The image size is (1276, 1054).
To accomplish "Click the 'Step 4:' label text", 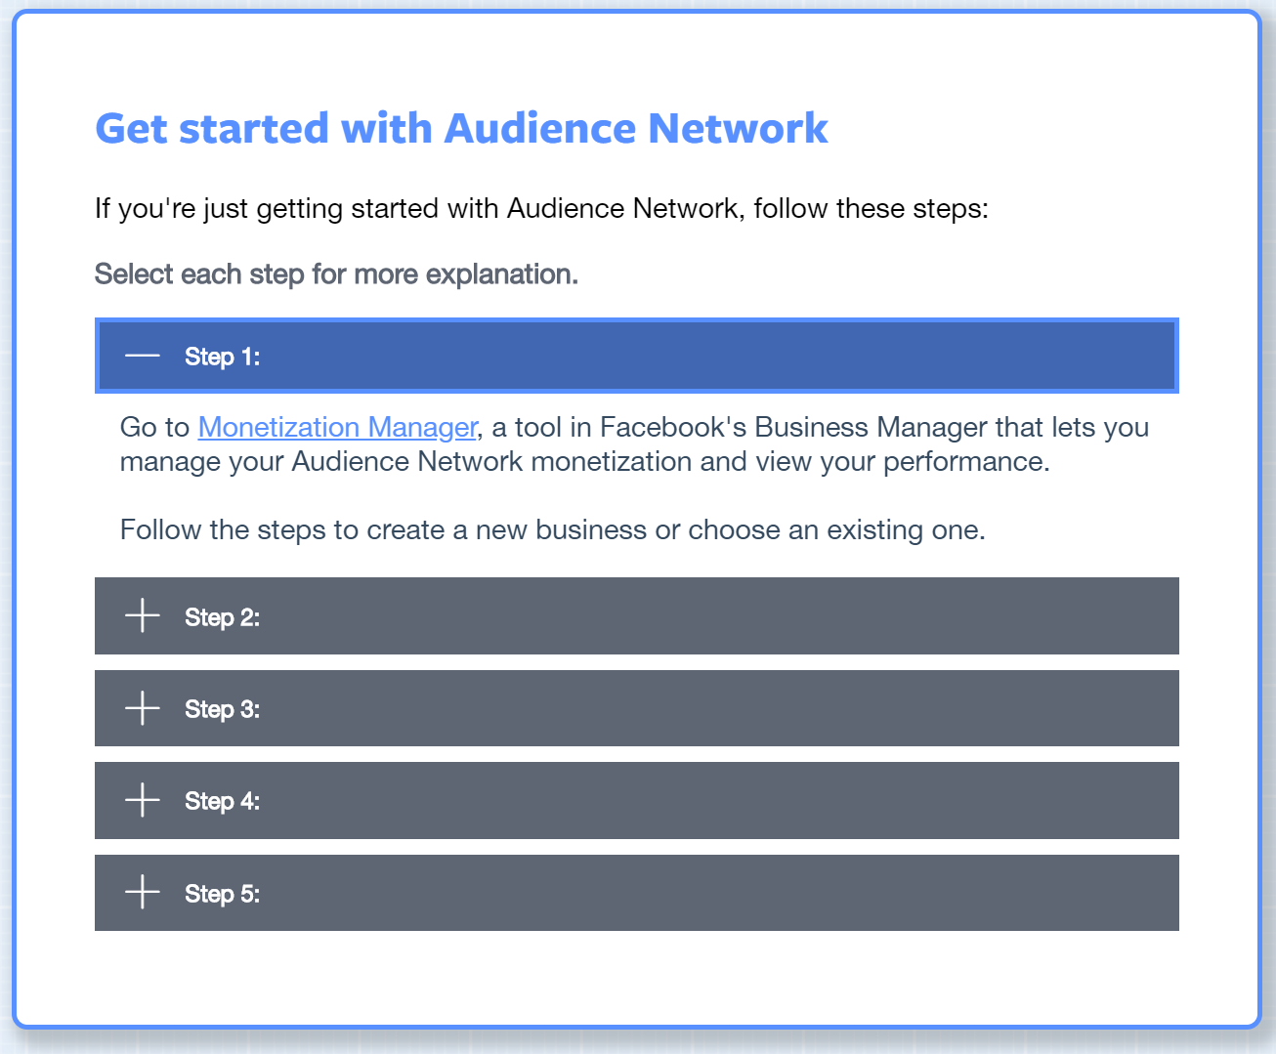I will coord(223,801).
